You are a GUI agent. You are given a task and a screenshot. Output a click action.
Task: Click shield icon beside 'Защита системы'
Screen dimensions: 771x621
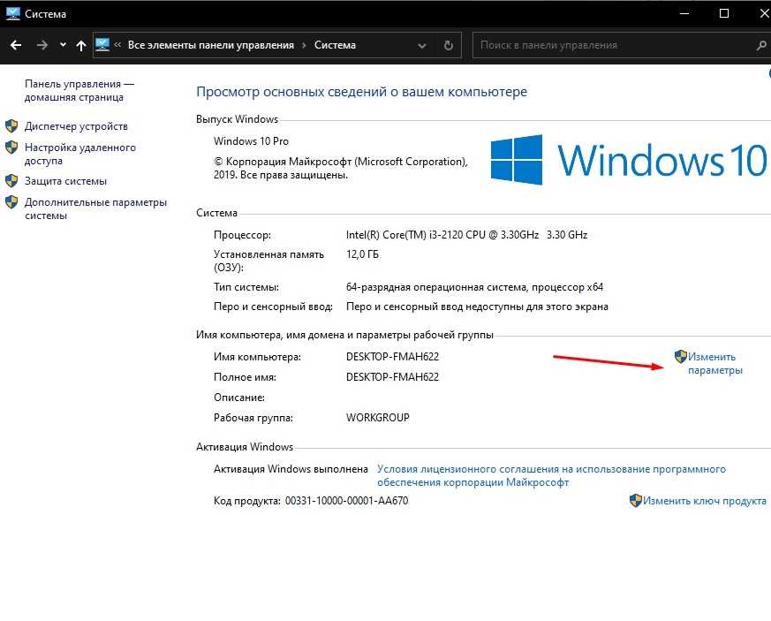click(11, 180)
